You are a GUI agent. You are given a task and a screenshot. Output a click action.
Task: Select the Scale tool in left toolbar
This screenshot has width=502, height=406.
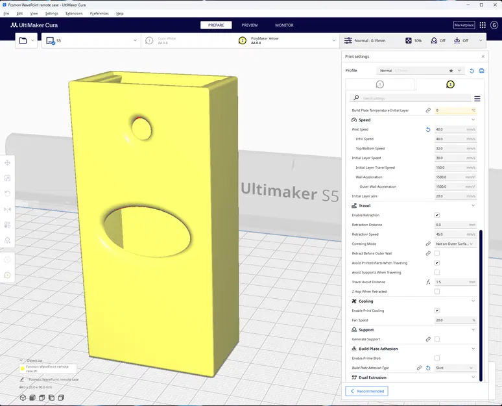[x=8, y=178]
